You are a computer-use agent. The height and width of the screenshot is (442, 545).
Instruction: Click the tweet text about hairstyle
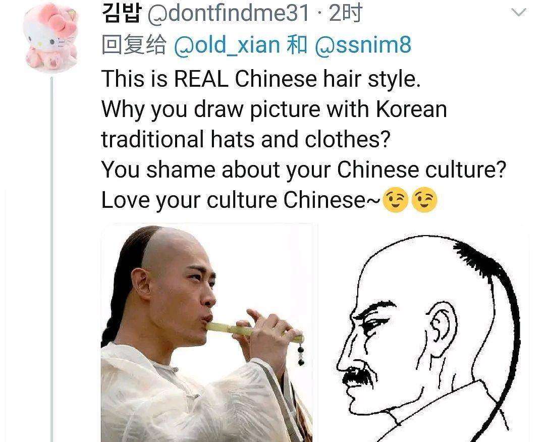pyautogui.click(x=304, y=139)
